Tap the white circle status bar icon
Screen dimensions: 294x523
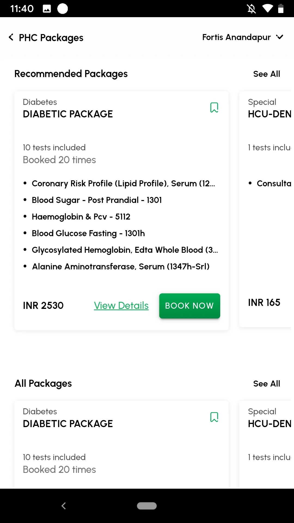(63, 8)
